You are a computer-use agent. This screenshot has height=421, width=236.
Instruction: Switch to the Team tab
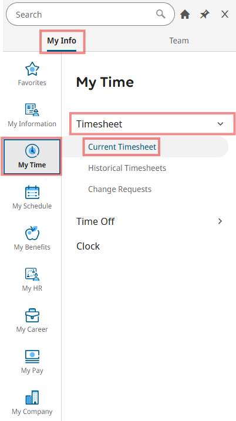pos(179,41)
